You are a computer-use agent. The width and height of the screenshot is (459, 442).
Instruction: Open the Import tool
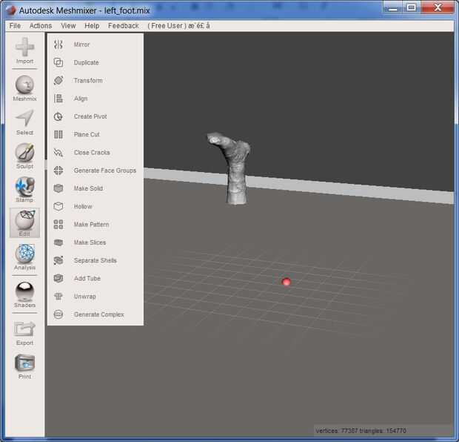24,50
